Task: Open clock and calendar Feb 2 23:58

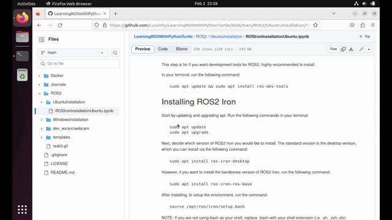Action: pyautogui.click(x=206, y=4)
